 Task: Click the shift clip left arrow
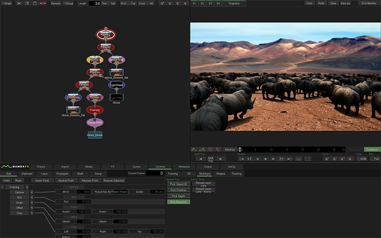[x=201, y=159]
